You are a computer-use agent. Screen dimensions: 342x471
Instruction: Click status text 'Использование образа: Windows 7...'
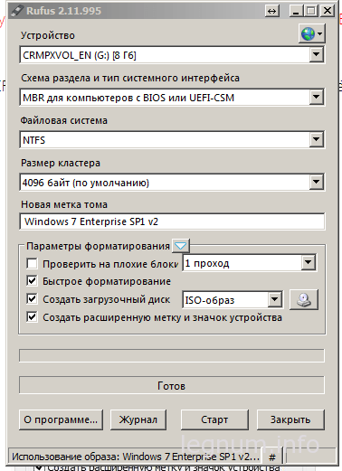click(136, 457)
